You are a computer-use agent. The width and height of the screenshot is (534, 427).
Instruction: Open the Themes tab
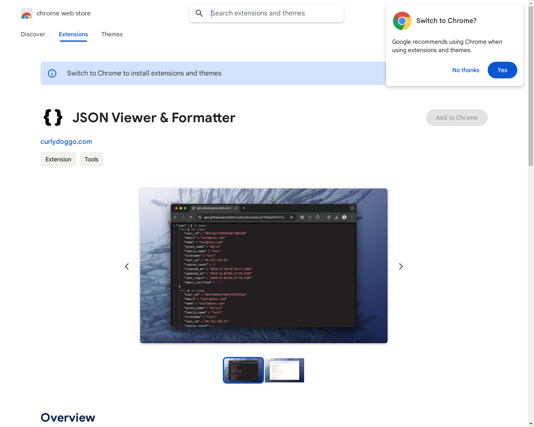coord(112,34)
